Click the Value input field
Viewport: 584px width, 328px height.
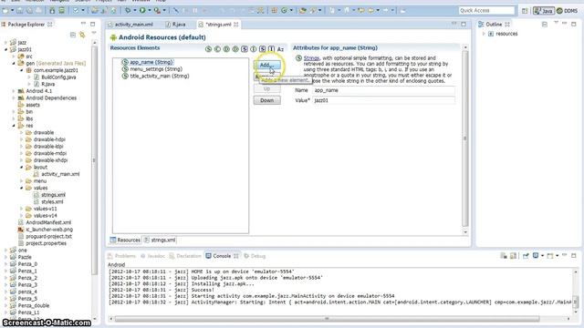coord(383,100)
